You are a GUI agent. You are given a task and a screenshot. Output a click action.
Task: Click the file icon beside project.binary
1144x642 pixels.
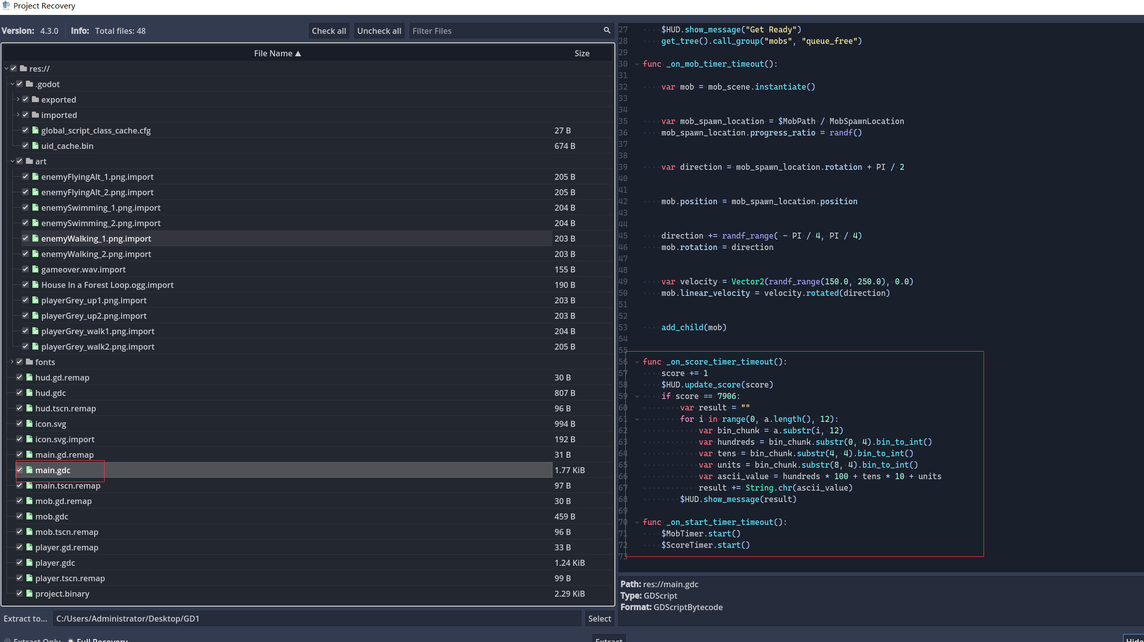tap(29, 593)
